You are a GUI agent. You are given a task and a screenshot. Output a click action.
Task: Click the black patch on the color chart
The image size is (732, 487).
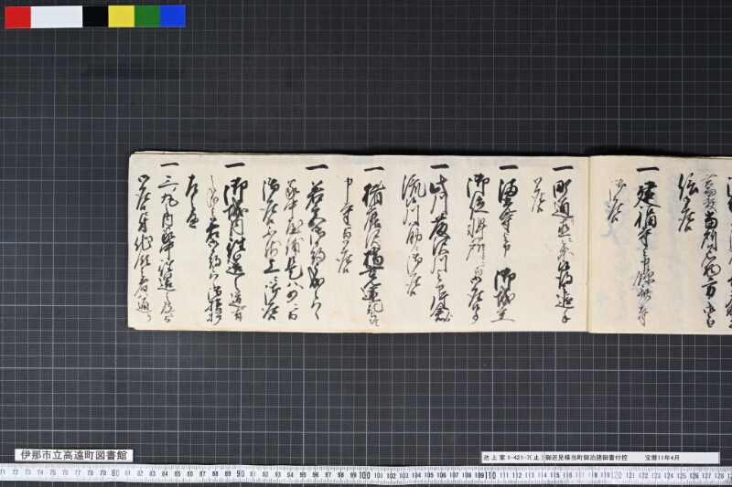[96, 16]
